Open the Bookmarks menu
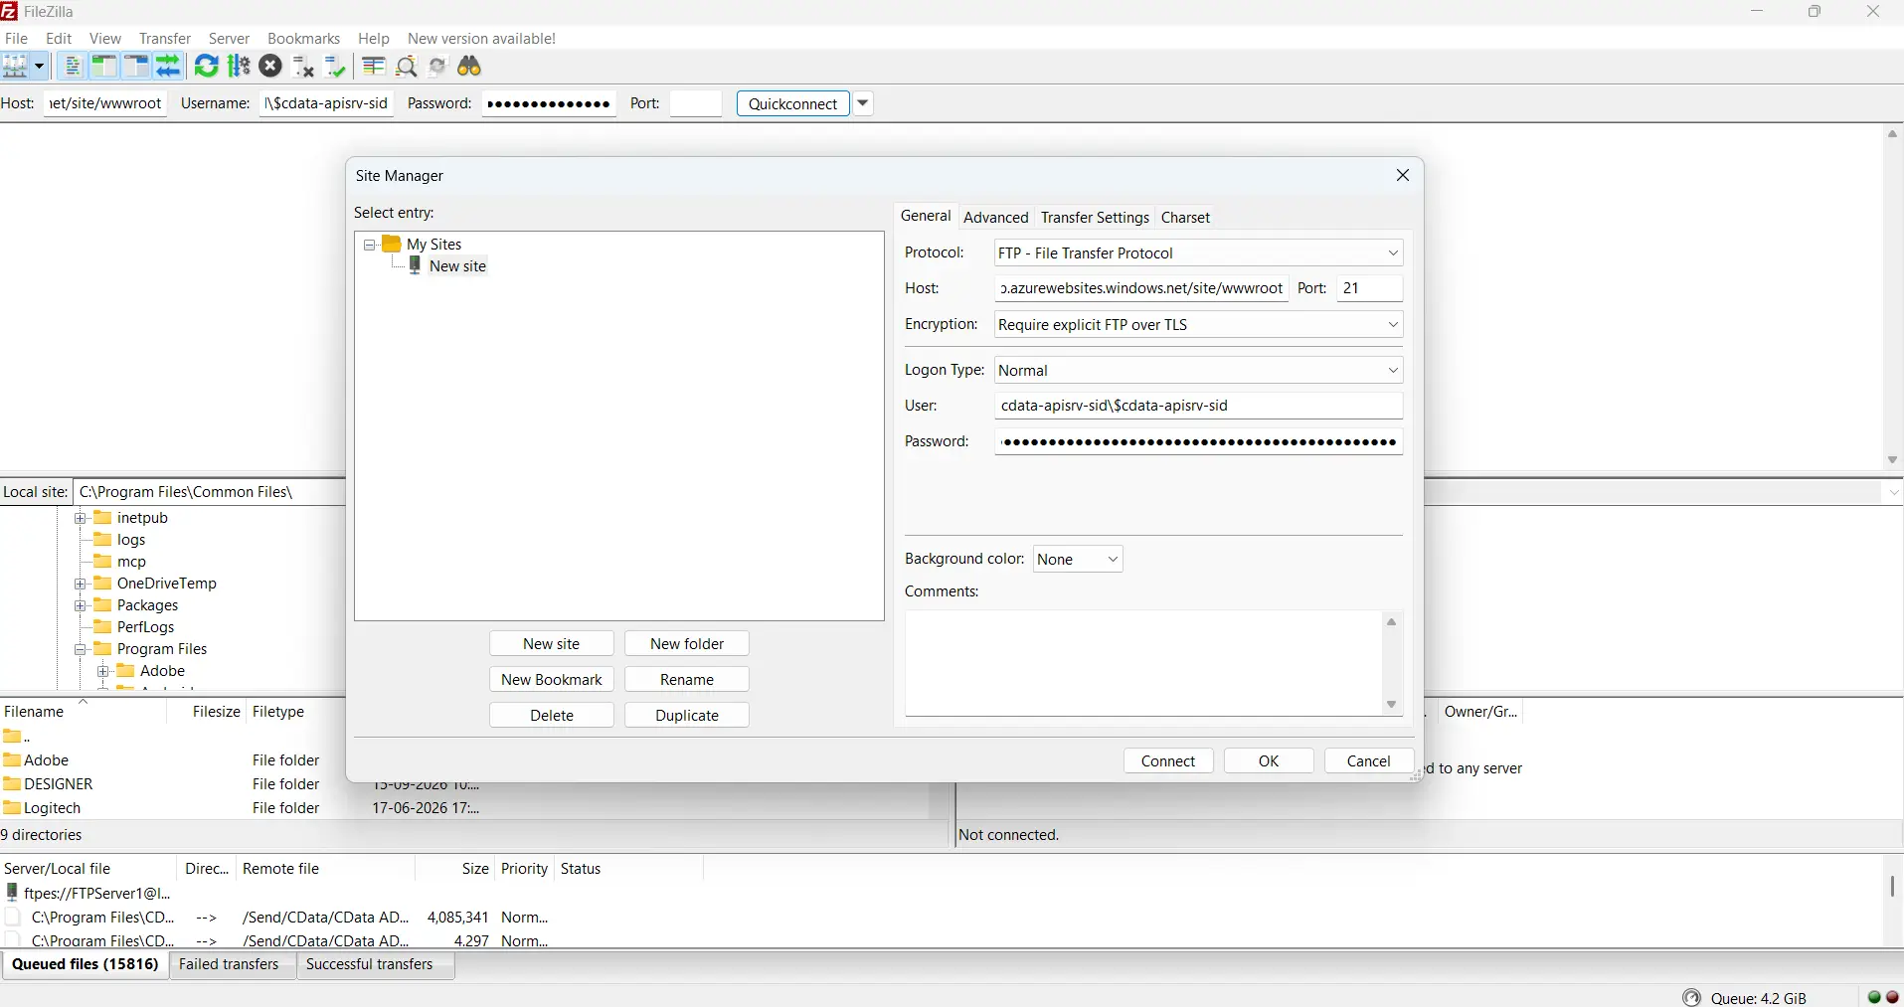 [x=303, y=39]
